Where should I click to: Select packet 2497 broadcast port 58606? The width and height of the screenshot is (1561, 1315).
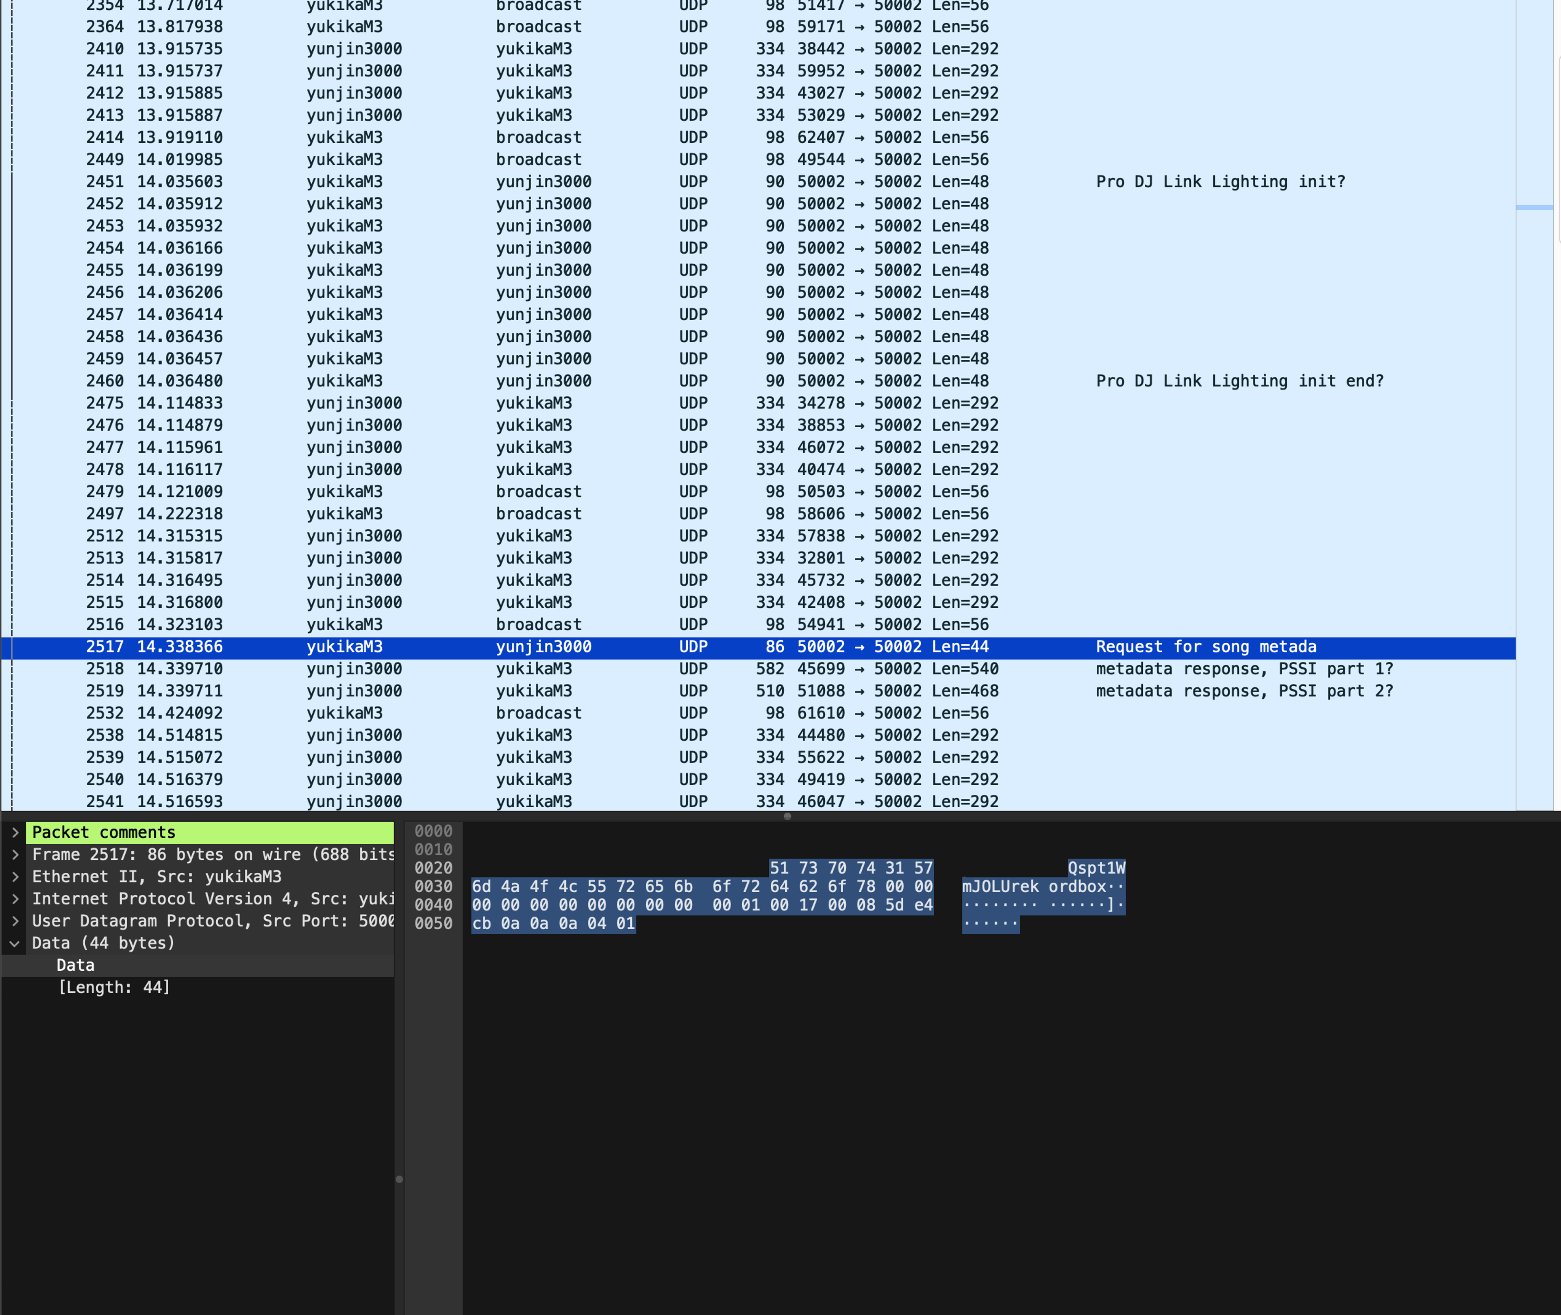(758, 514)
